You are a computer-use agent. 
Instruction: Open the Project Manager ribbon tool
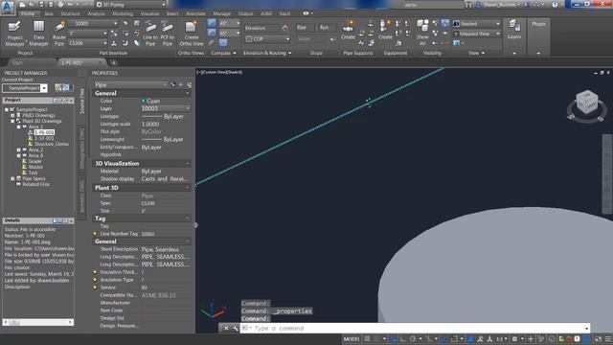(x=14, y=34)
